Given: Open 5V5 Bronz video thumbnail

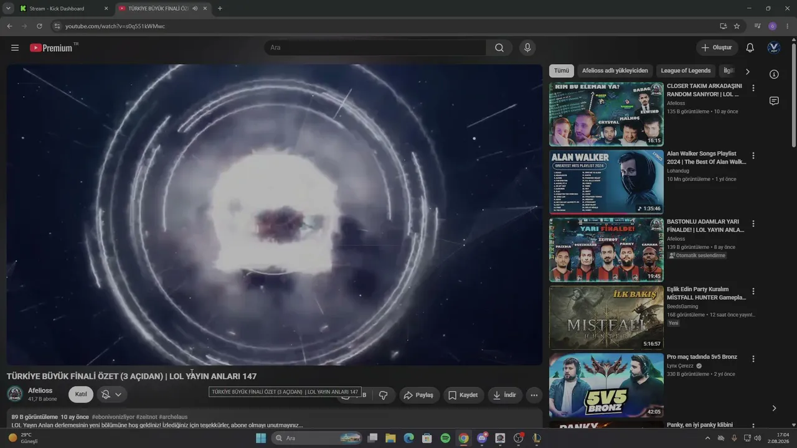Looking at the screenshot, I should click(606, 385).
